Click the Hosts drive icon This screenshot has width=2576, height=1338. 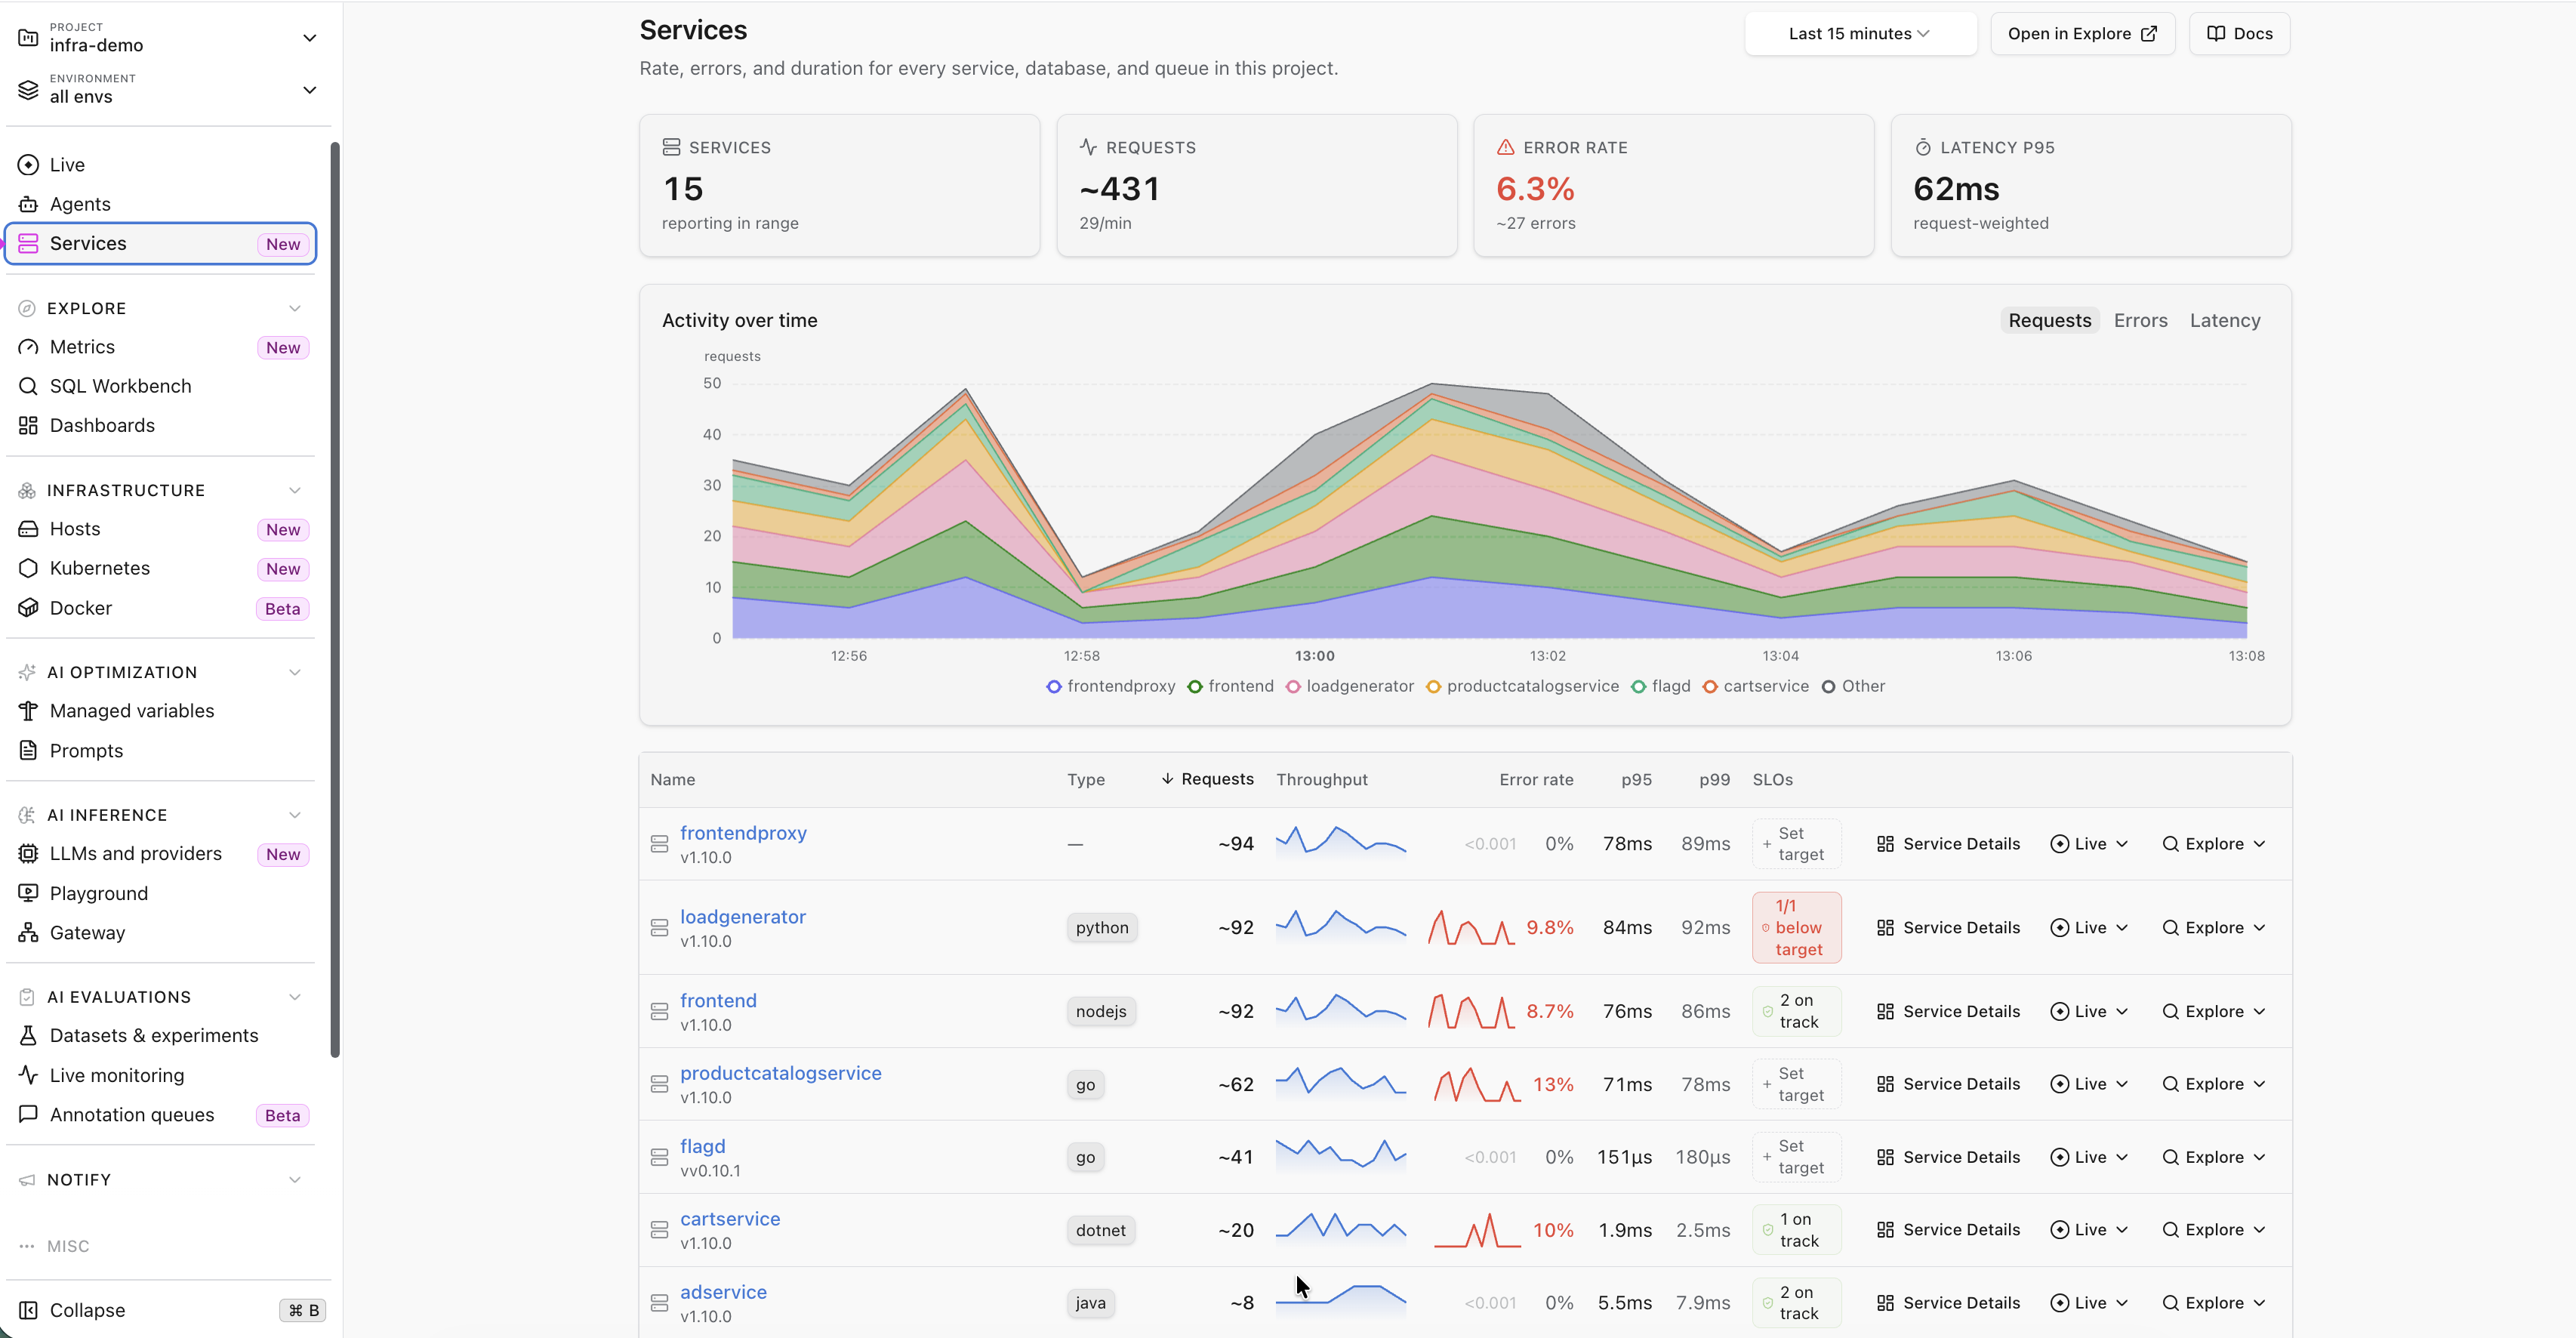point(28,529)
